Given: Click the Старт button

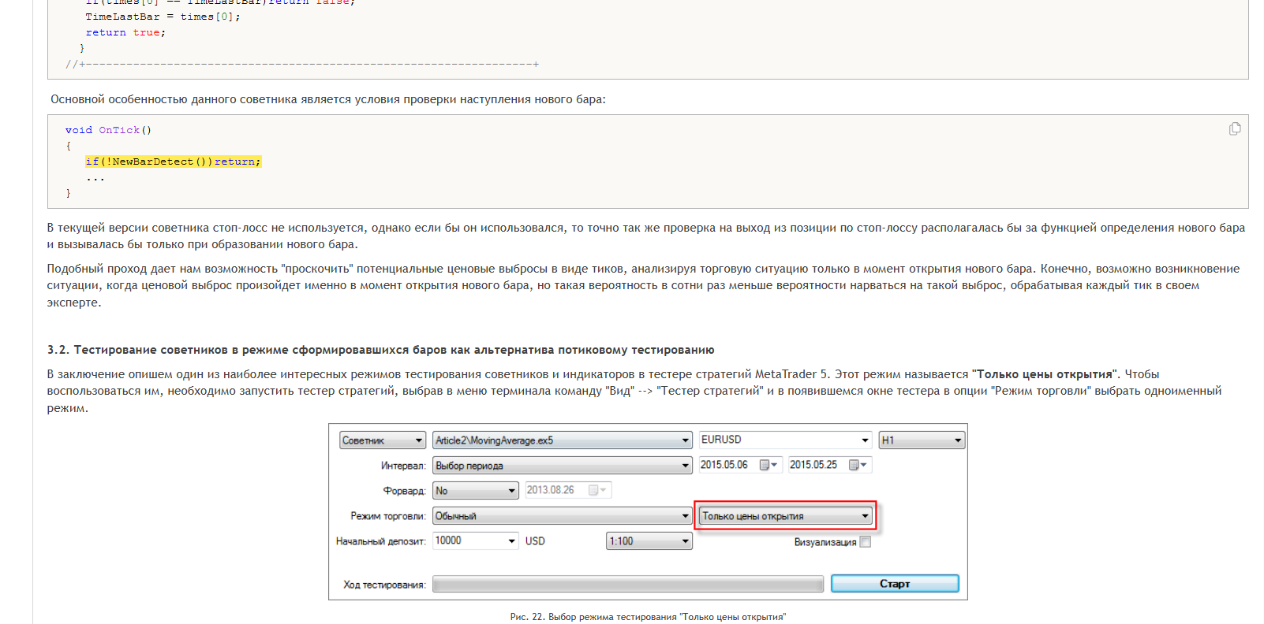Looking at the screenshot, I should (895, 583).
